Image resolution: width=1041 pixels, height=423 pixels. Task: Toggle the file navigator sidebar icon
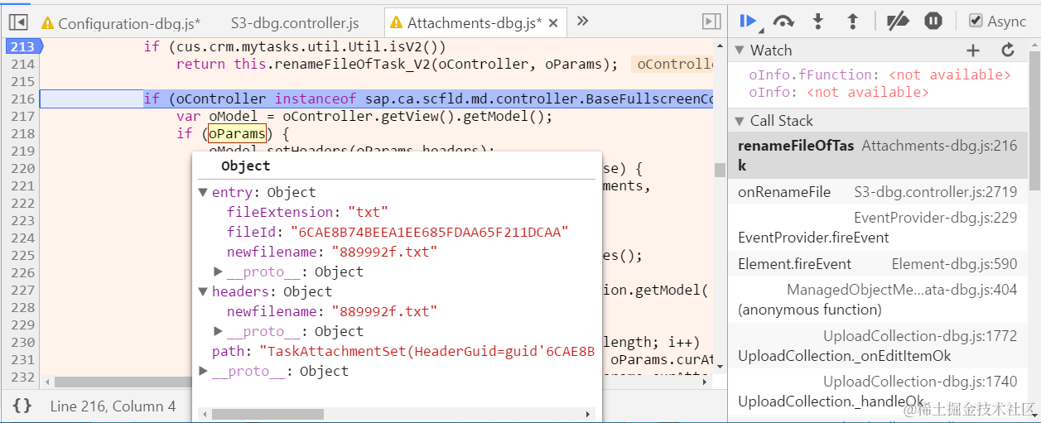coord(18,22)
